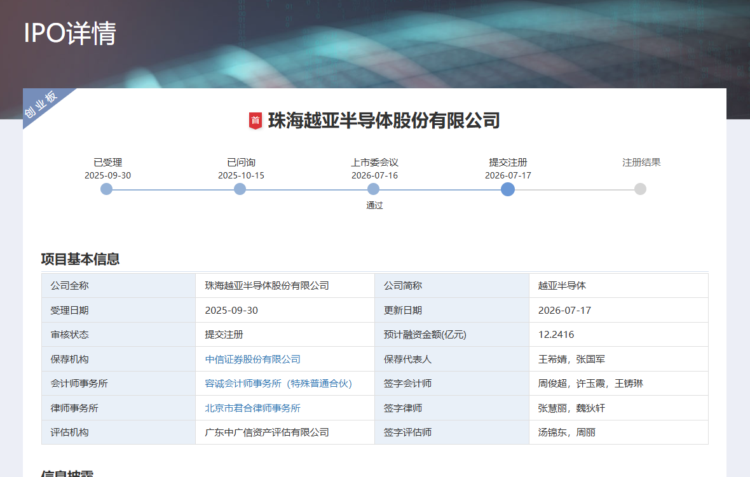Click the 评估机构 label cell
The image size is (750, 477).
pos(119,433)
